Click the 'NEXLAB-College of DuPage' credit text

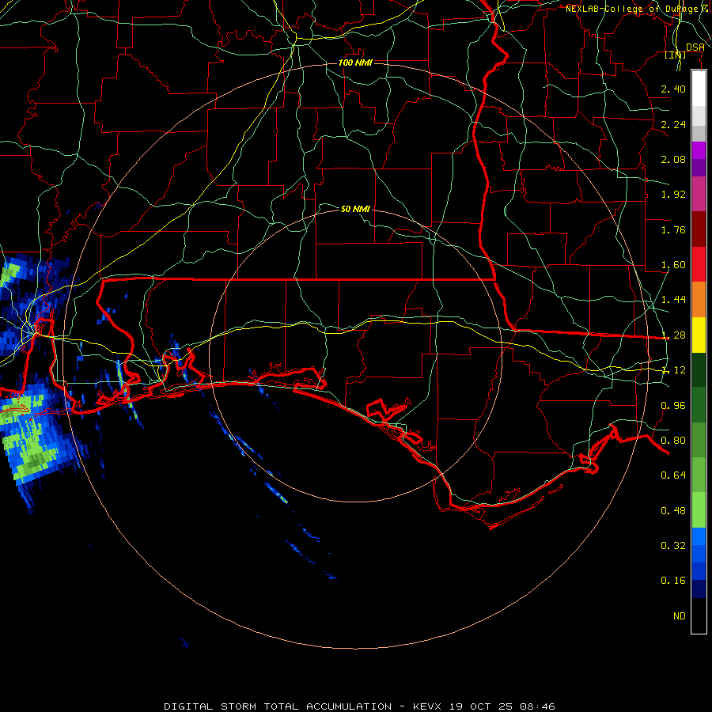[x=631, y=9]
